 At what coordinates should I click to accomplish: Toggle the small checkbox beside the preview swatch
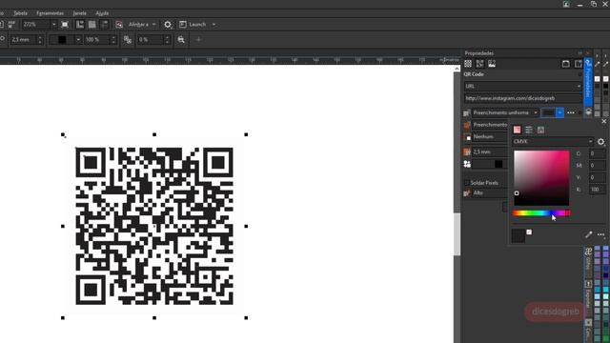tap(529, 232)
